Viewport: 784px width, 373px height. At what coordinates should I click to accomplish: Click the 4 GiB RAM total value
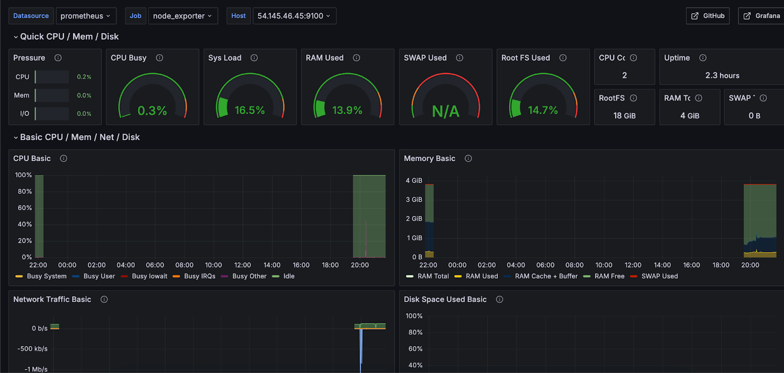click(689, 116)
